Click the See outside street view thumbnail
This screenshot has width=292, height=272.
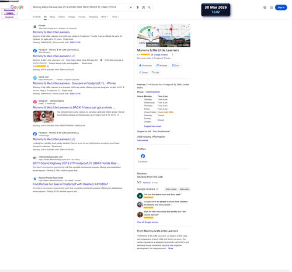(175, 41)
